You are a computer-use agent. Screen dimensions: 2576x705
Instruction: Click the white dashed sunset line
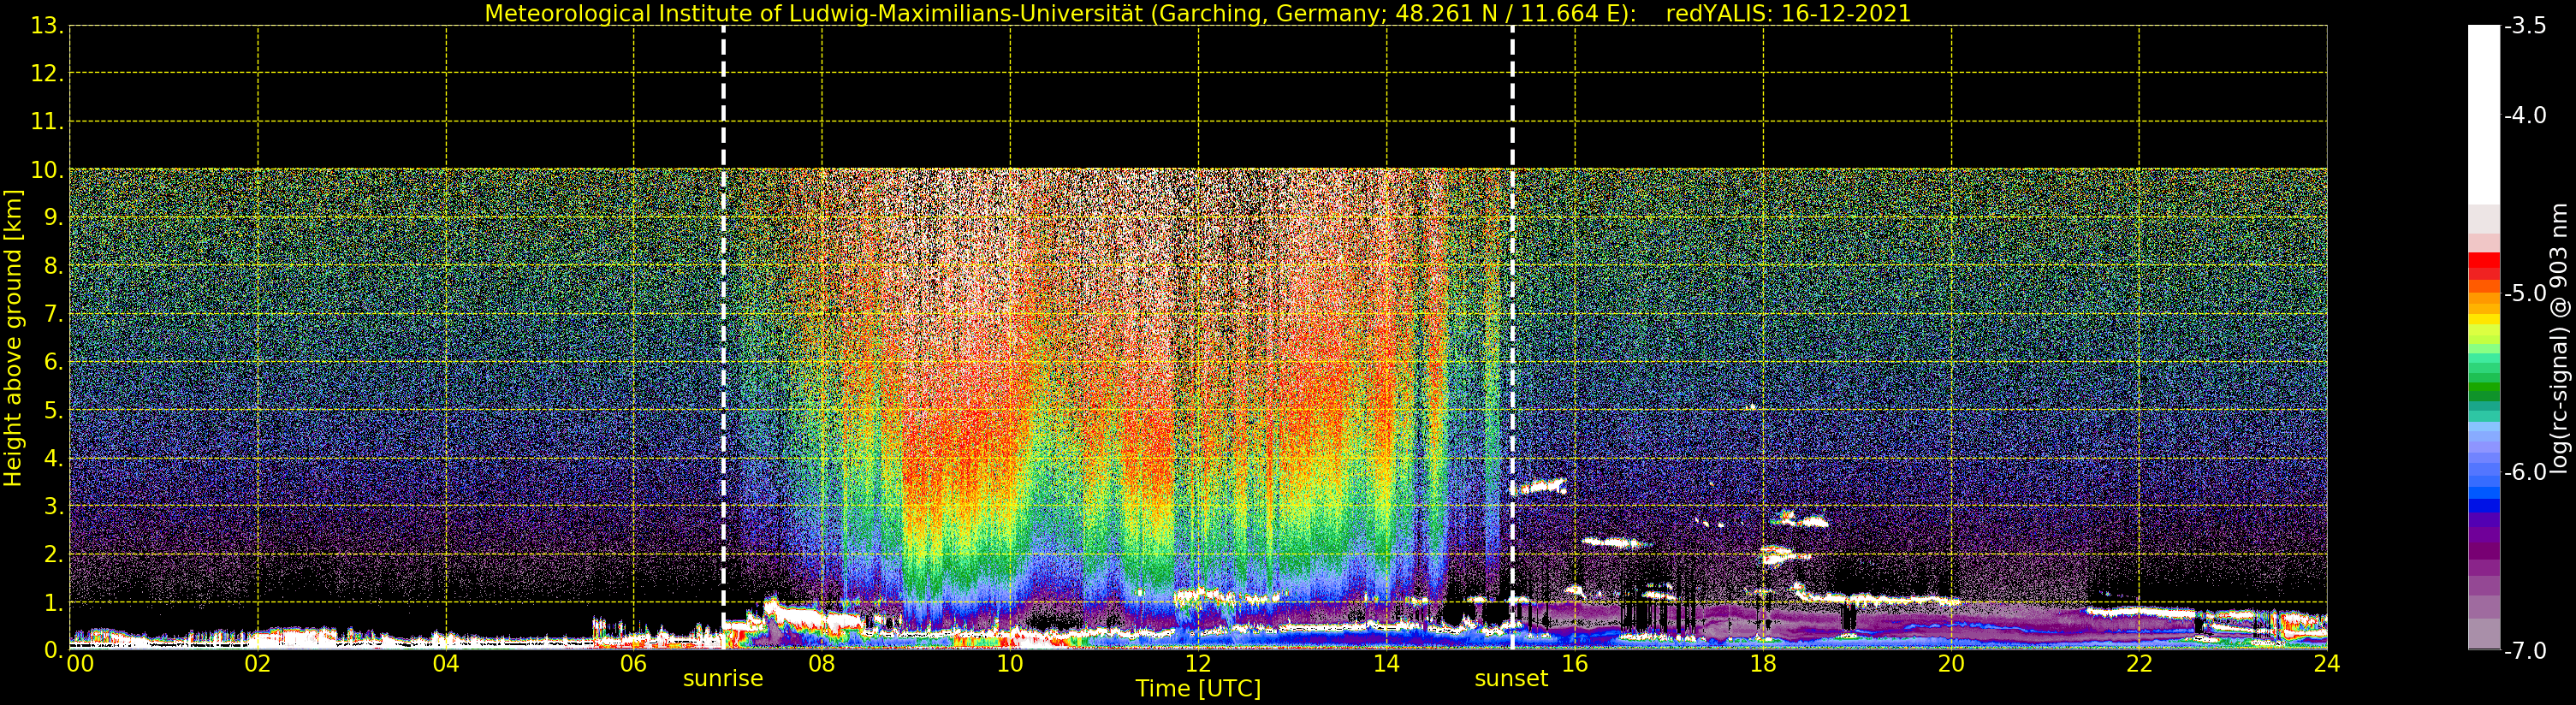click(x=1512, y=300)
